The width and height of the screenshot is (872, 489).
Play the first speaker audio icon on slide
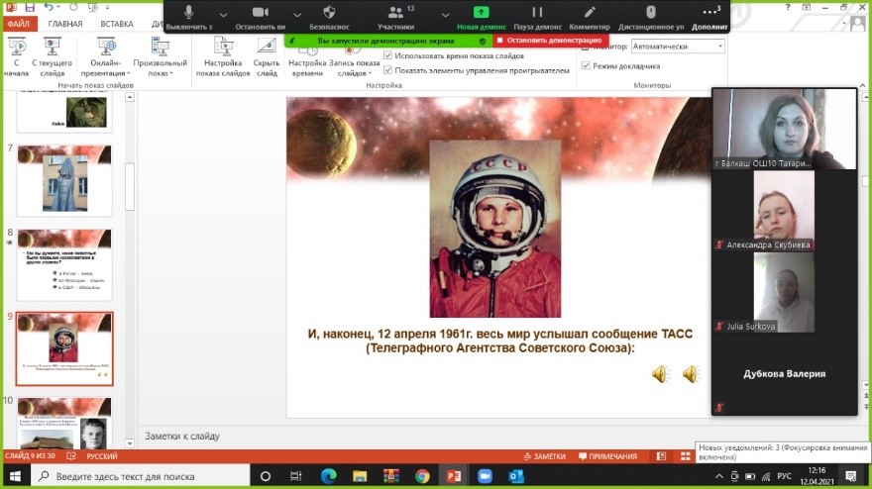660,373
